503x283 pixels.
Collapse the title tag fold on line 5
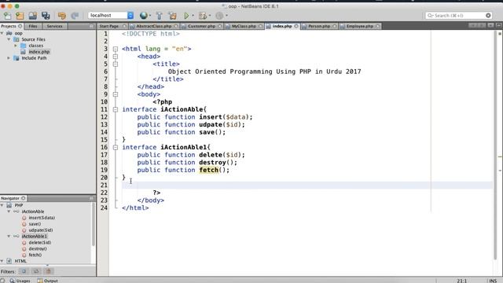click(116, 64)
